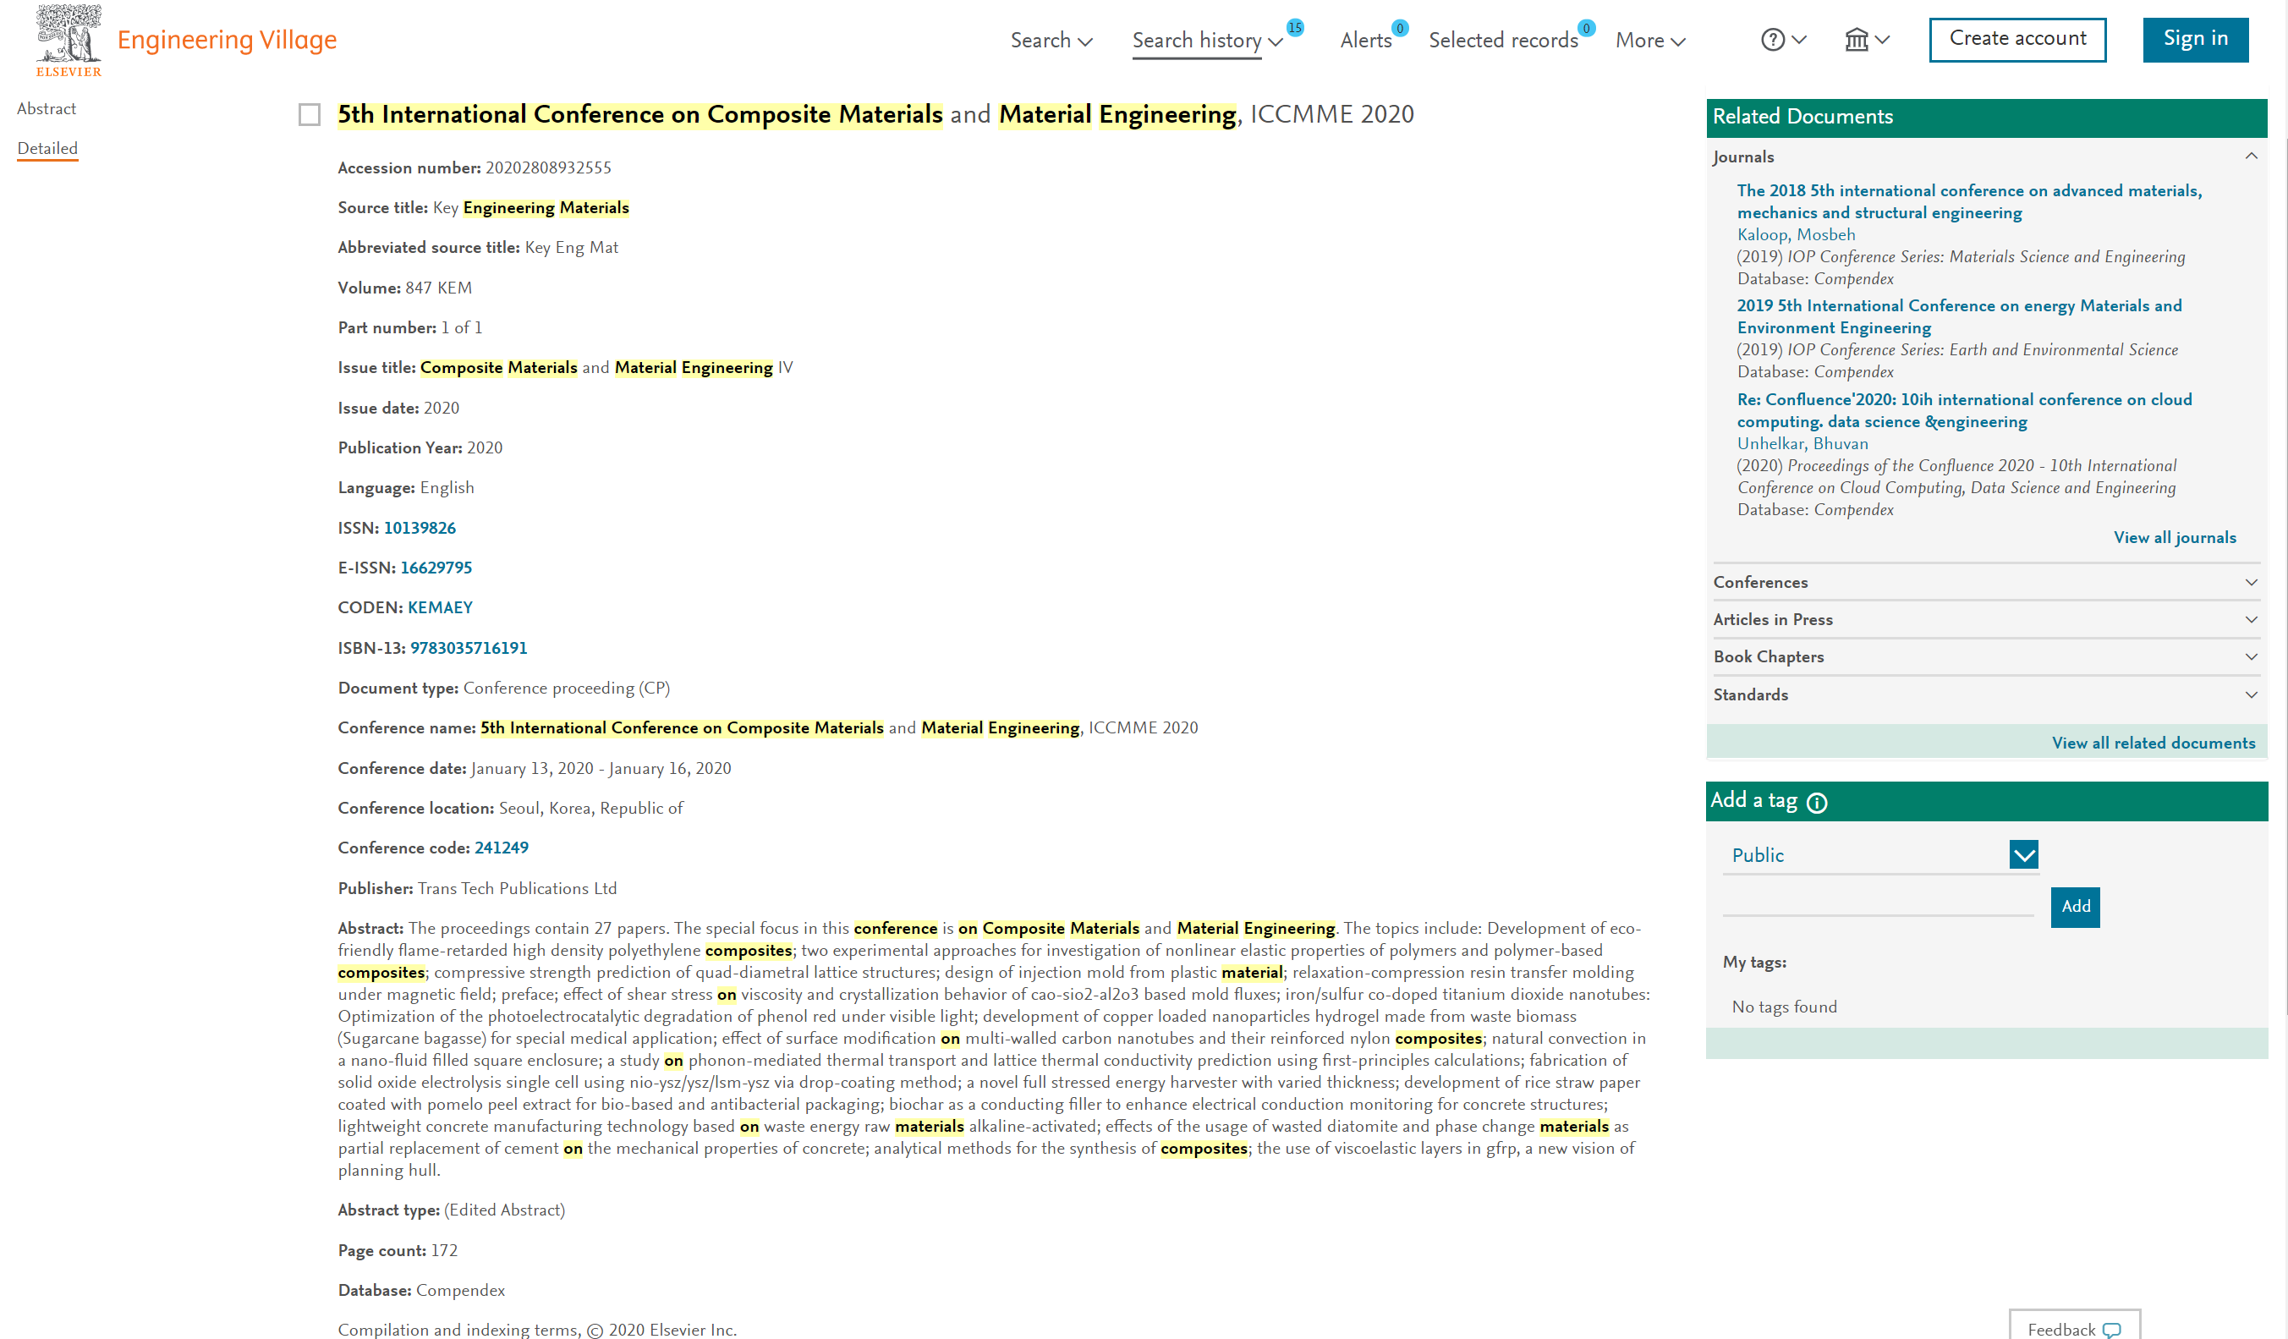Open the Search dropdown menu

click(x=1051, y=40)
